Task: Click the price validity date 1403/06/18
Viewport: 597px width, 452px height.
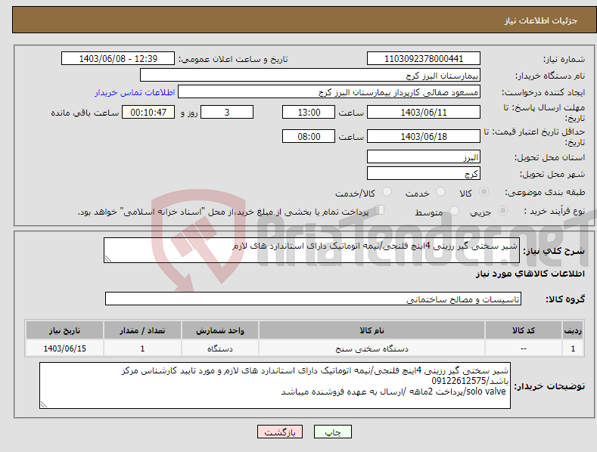Action: pyautogui.click(x=424, y=136)
